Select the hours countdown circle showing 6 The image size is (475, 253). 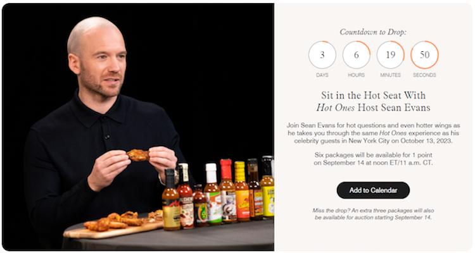tap(356, 55)
